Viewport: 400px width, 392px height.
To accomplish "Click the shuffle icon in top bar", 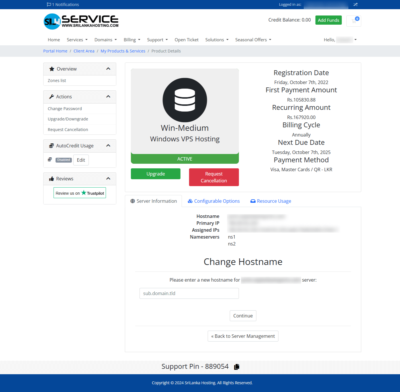I will click(355, 5).
